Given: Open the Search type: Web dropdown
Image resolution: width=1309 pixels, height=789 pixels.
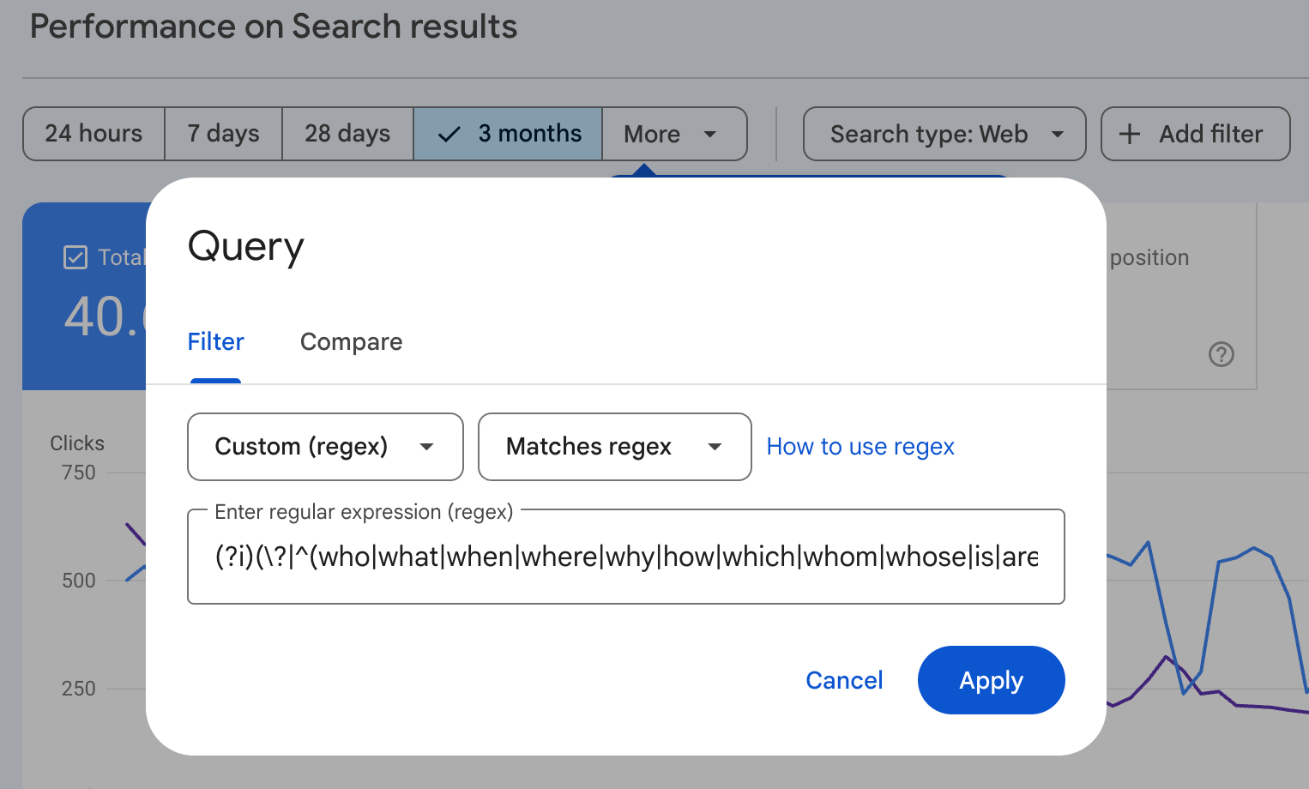Looking at the screenshot, I should [x=944, y=134].
